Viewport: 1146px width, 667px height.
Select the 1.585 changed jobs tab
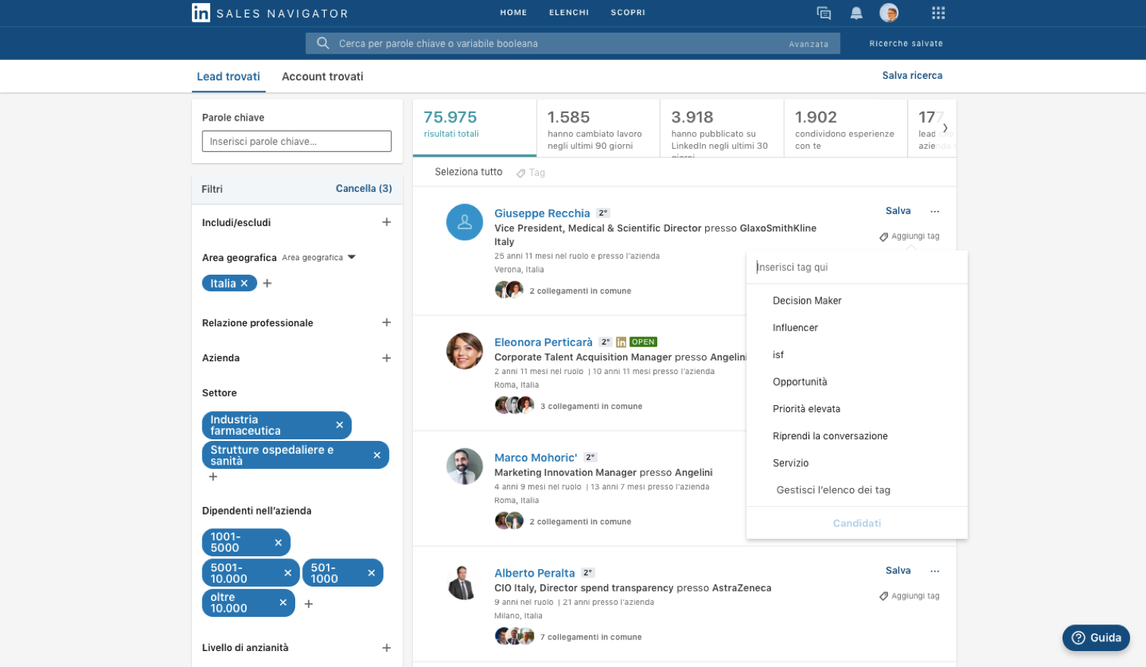coord(598,127)
